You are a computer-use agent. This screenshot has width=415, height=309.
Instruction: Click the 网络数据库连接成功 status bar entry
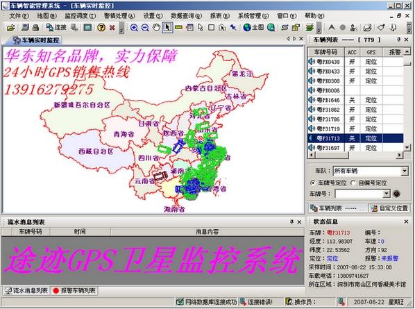pyautogui.click(x=206, y=302)
